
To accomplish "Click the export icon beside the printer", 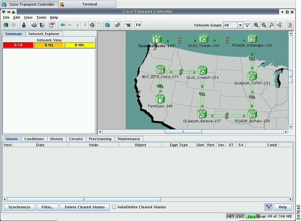I will 42,25.
